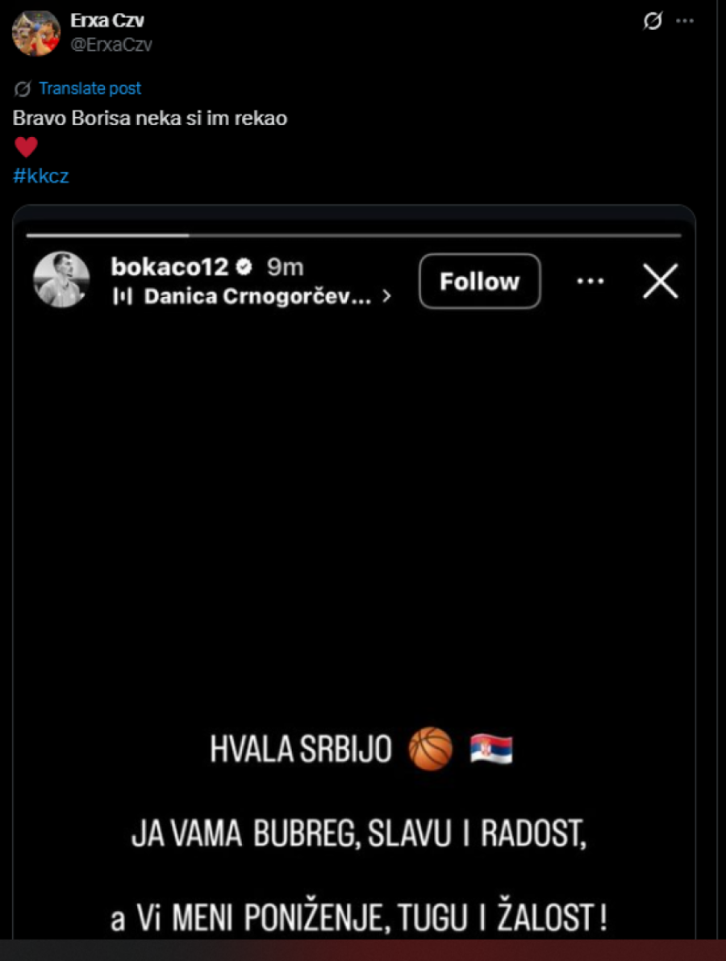Close the story with the X
The image size is (726, 961).
[660, 282]
